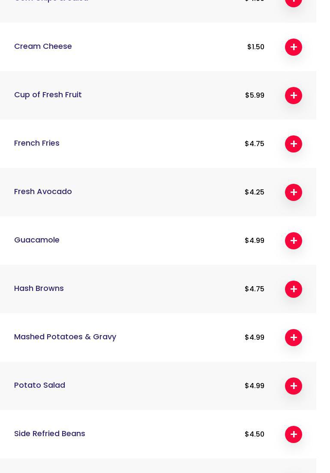
Task: Add Side Refried Beans using plus icon
Action: pos(294,434)
